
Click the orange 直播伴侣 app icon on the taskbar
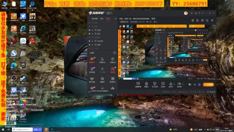point(46,130)
